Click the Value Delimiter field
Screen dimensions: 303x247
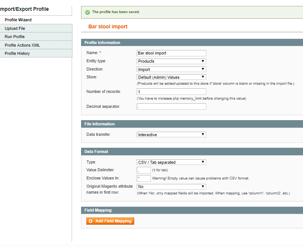coord(144,170)
